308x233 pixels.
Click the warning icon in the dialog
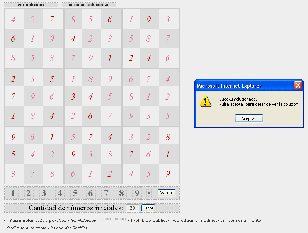point(205,101)
